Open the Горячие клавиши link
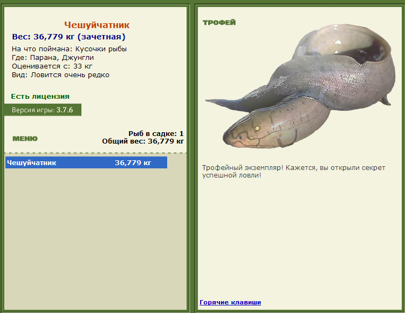Viewport: 405px width, 313px height. click(x=230, y=302)
